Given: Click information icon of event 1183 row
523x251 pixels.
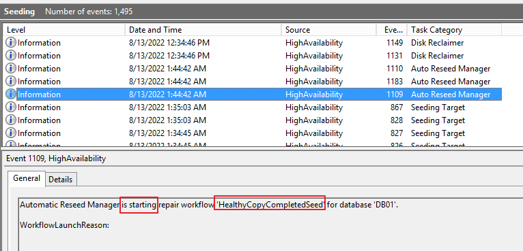Looking at the screenshot, I should 11,82.
